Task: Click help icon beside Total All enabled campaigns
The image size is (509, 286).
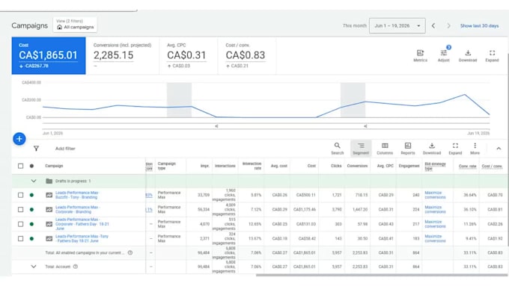Action: tap(130, 252)
